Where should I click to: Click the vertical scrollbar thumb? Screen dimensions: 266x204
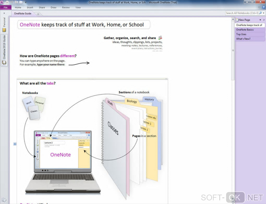(x=233, y=51)
